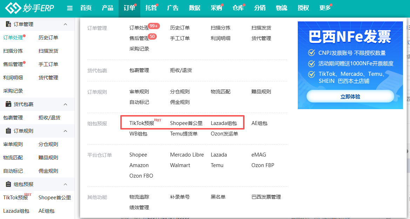The width and height of the screenshot is (410, 219).
Task: Toggle the sidebar collapse hamburger icon
Action: click(70, 8)
